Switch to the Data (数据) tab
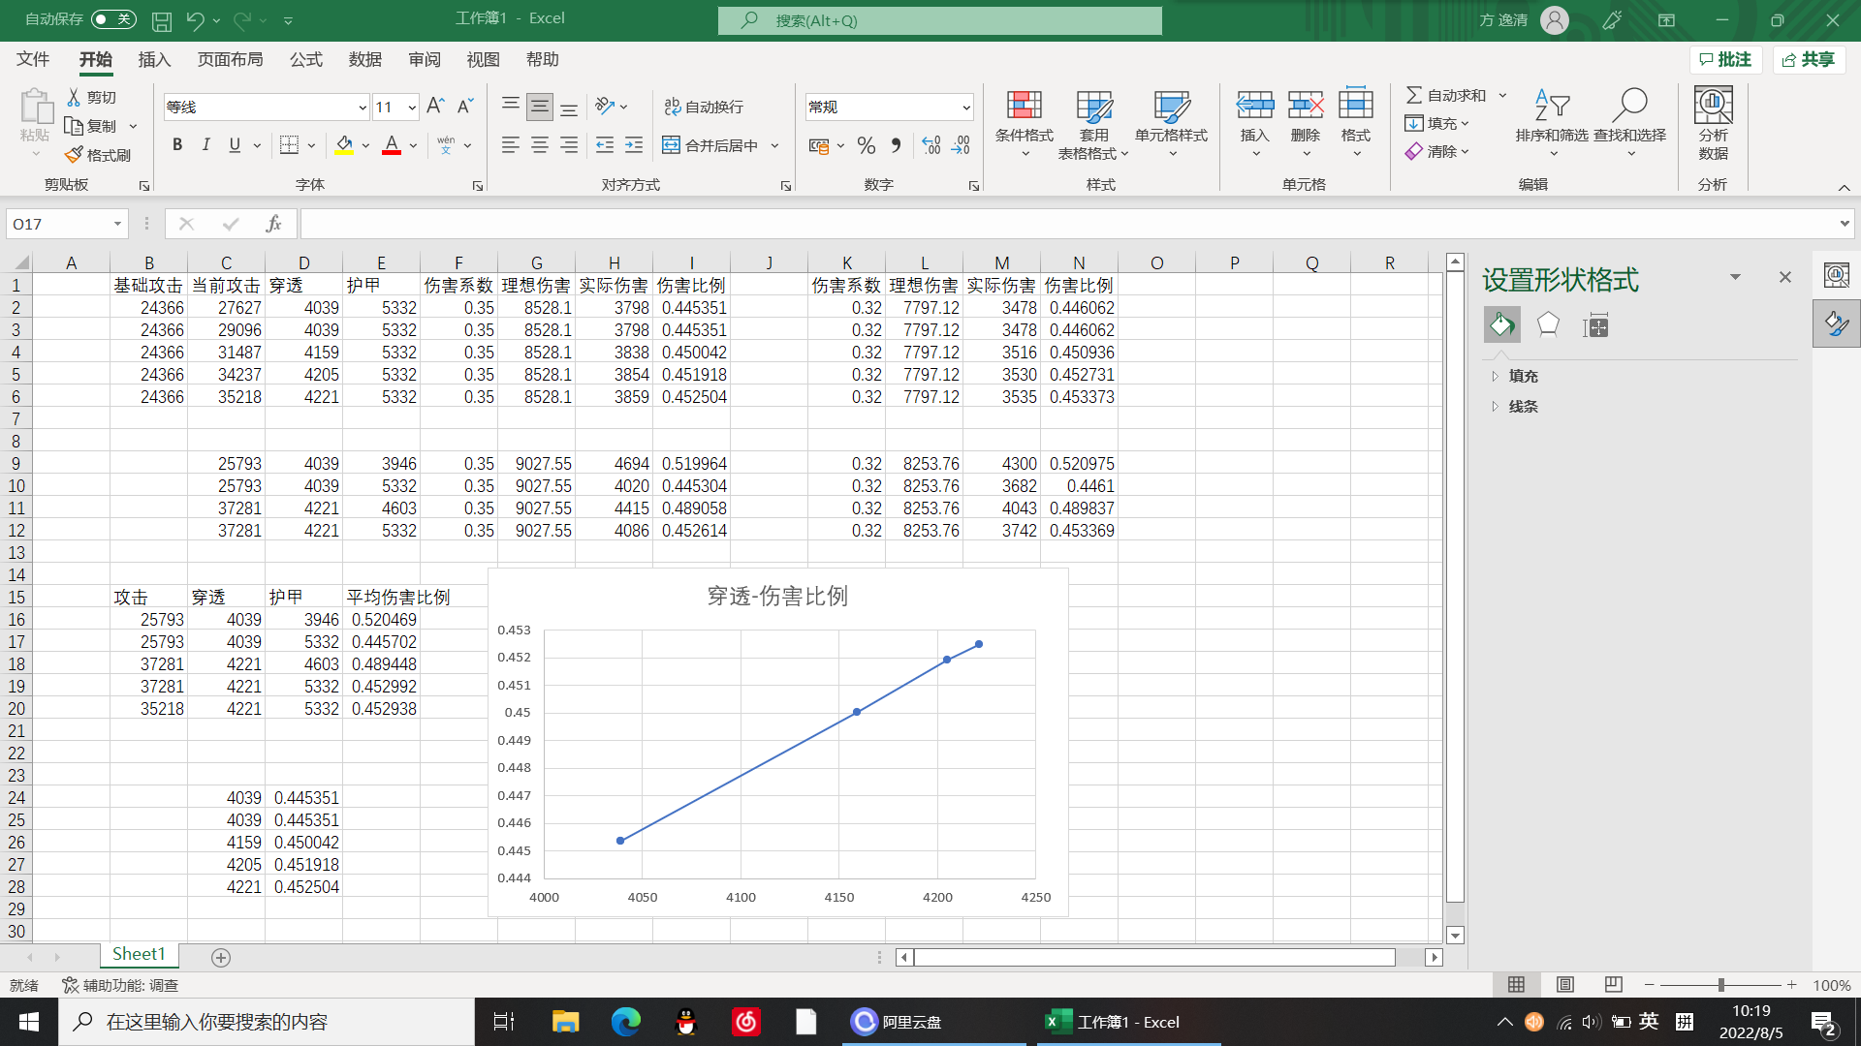 point(365,59)
